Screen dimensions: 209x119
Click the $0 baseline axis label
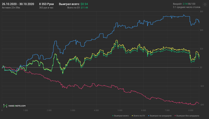(201, 67)
